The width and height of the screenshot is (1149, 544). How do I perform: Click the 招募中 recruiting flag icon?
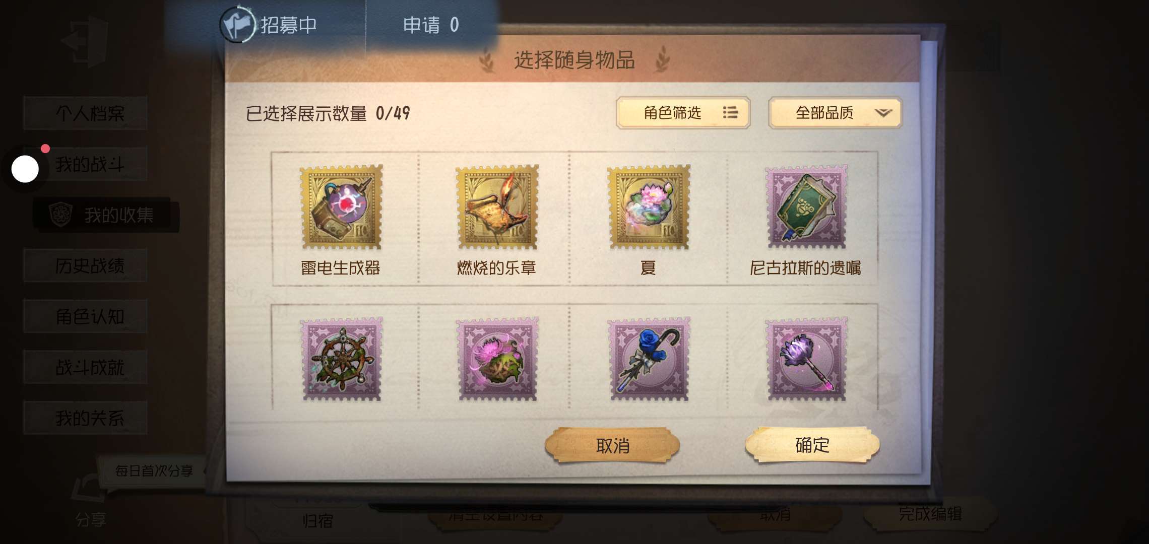tap(238, 24)
